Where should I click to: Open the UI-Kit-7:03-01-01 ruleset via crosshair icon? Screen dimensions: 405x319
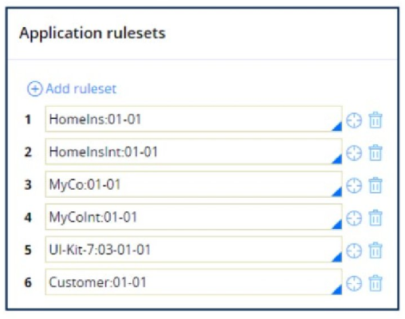tap(354, 250)
